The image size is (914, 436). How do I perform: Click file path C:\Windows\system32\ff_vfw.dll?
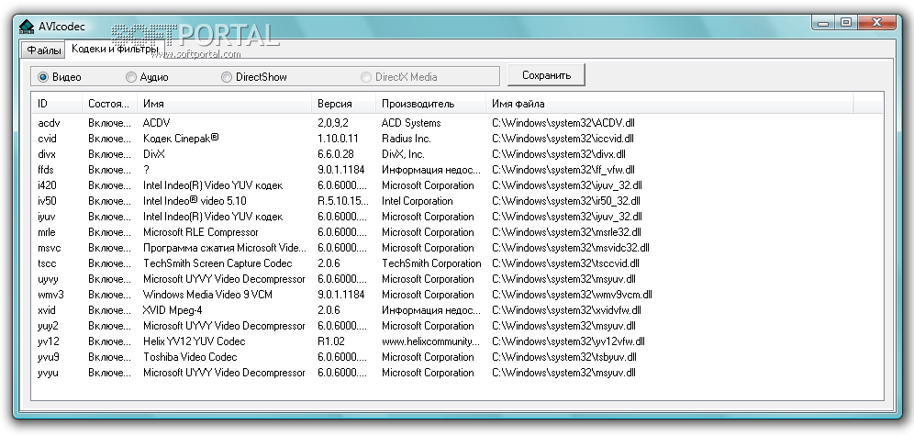(563, 170)
